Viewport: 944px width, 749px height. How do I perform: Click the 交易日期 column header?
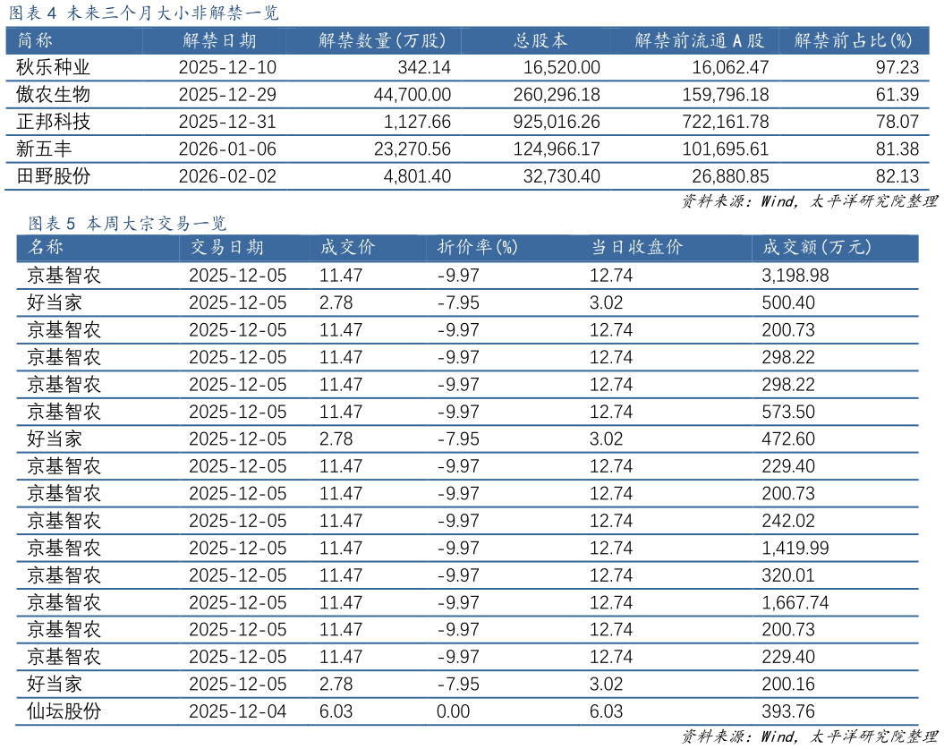pos(227,247)
